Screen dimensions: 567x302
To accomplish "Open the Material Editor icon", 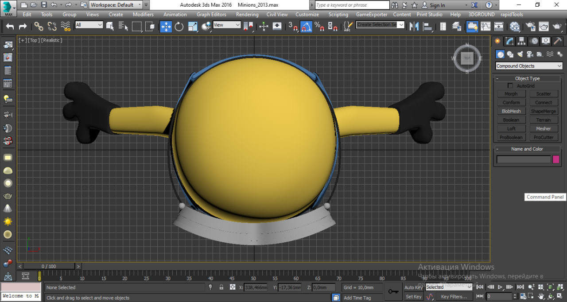I will (515, 27).
